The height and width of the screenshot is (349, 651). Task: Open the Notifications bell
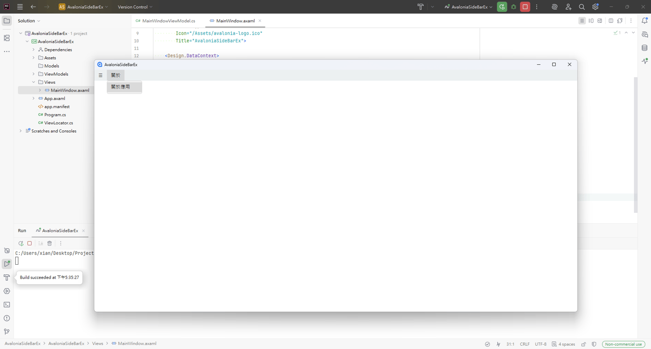(645, 21)
